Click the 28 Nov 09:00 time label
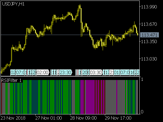 click(83, 118)
